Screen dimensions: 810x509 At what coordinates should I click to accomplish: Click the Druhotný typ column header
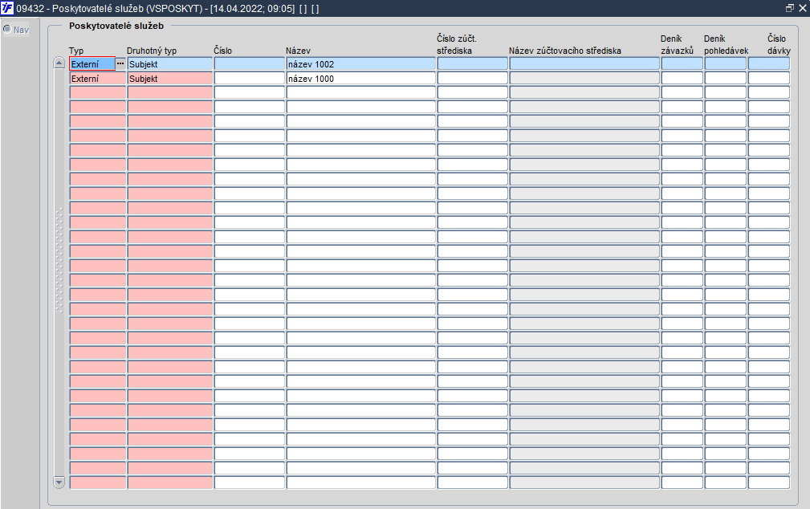coord(152,51)
